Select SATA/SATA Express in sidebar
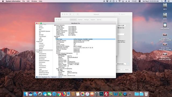The width and height of the screenshot is (172, 97). [44, 31]
